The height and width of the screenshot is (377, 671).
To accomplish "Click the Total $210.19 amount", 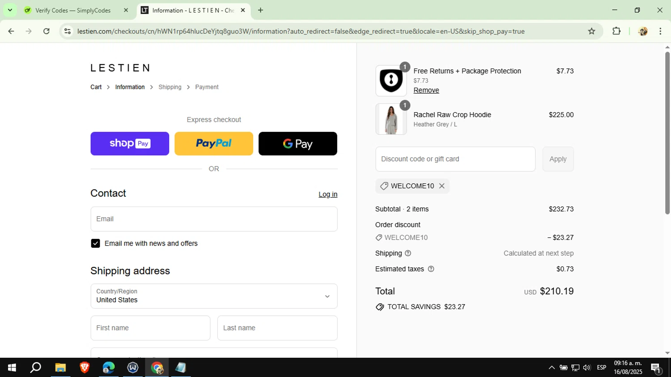I will 556,292.
